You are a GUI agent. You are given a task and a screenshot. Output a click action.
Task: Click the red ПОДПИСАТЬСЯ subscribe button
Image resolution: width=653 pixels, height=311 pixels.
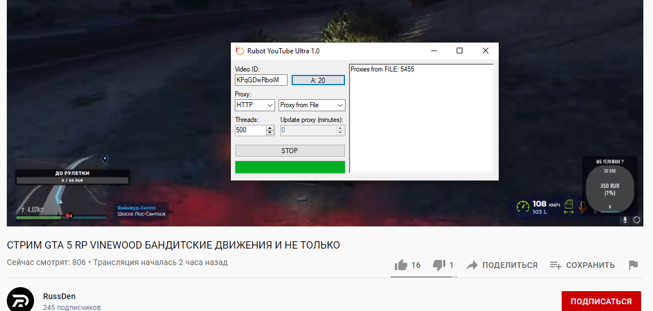(x=601, y=301)
